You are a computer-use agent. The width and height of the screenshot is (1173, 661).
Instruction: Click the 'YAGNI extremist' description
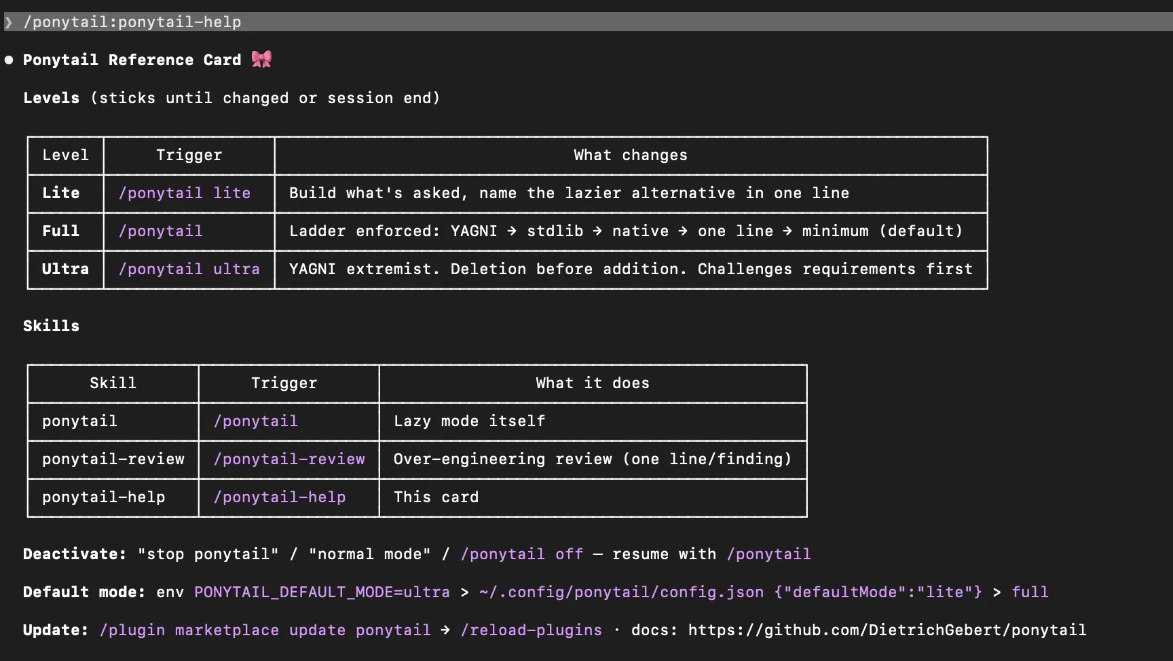click(x=631, y=269)
